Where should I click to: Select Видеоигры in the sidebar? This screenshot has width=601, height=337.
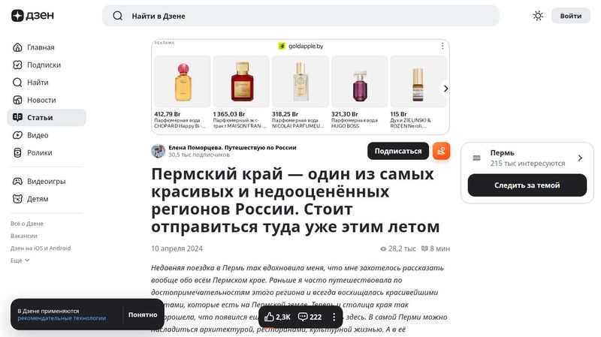[x=47, y=181]
